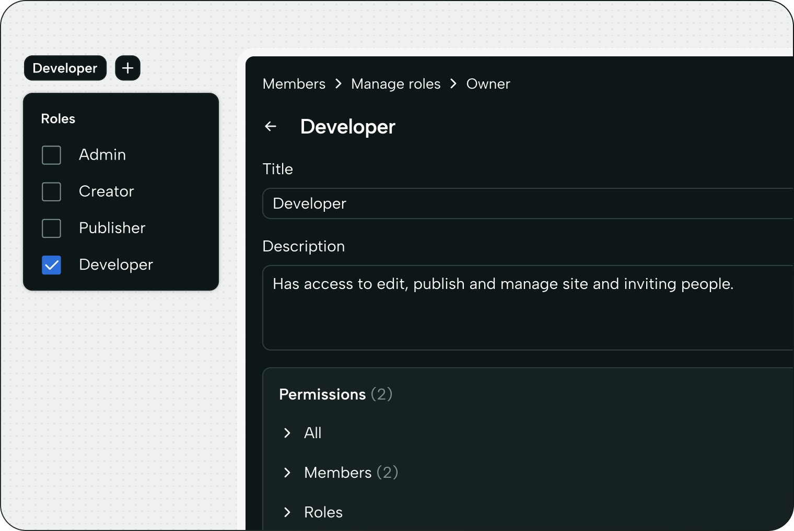Screen dimensions: 794x531
Task: Click the plus icon to create a role
Action: pos(127,68)
